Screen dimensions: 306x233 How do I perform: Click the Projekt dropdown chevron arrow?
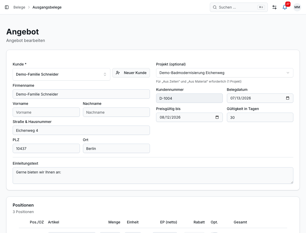coord(288,73)
